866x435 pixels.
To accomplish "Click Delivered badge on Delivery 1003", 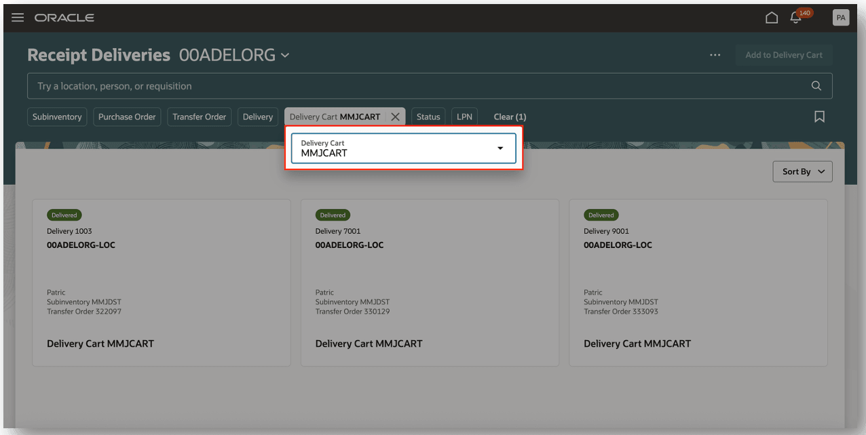I will 64,215.
